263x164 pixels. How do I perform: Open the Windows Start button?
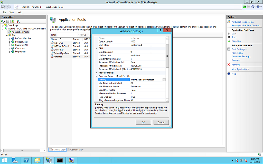tap(5, 160)
